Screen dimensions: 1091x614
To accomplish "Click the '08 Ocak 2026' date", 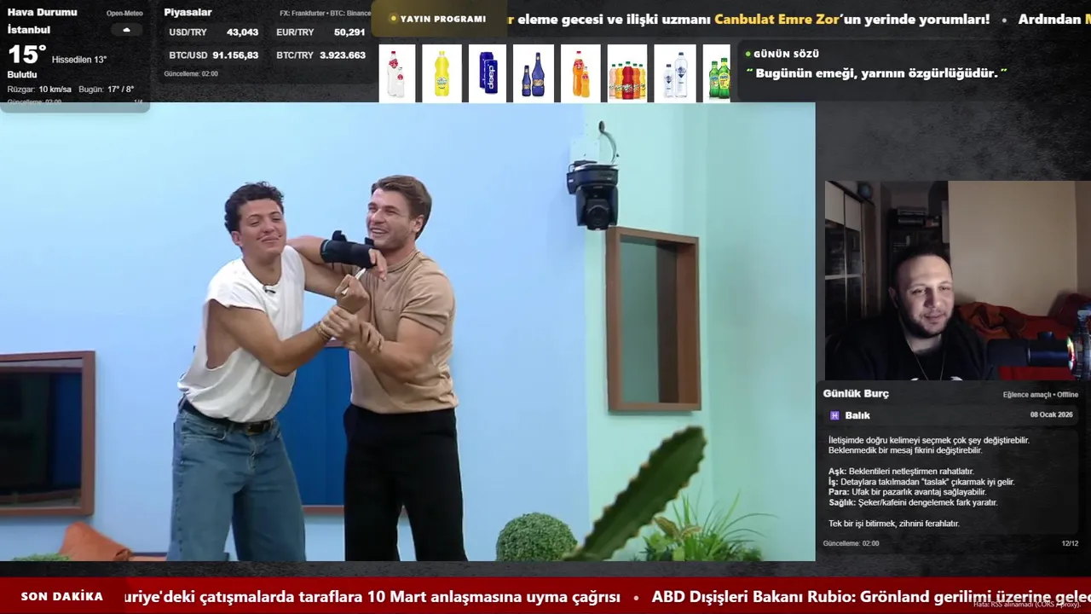I will point(1051,415).
